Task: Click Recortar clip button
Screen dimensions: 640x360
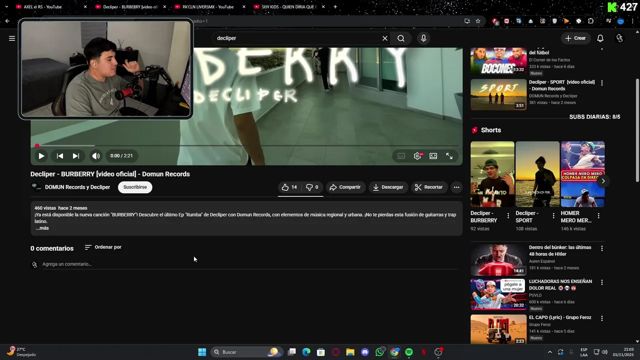Action: tap(429, 187)
